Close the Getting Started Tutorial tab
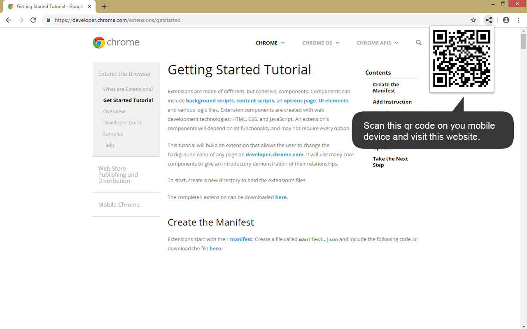This screenshot has width=527, height=329. tap(89, 7)
